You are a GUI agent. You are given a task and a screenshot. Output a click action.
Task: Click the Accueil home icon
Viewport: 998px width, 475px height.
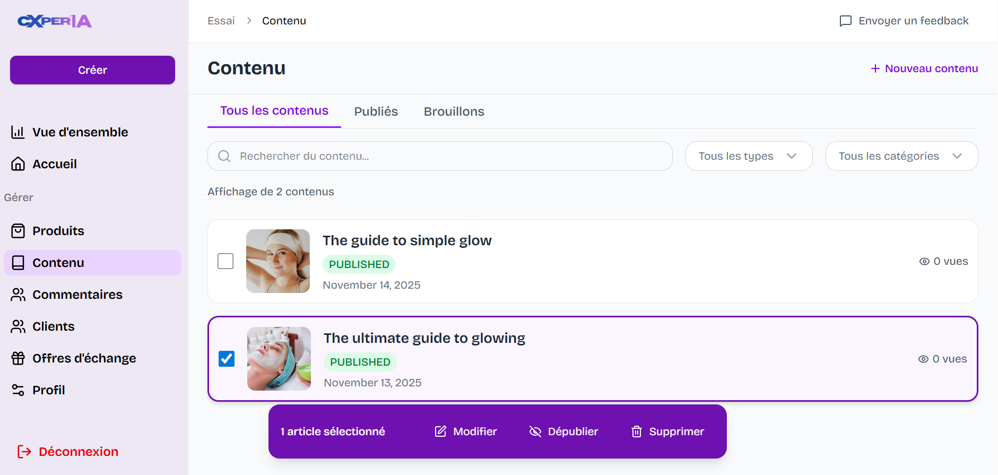(x=18, y=164)
